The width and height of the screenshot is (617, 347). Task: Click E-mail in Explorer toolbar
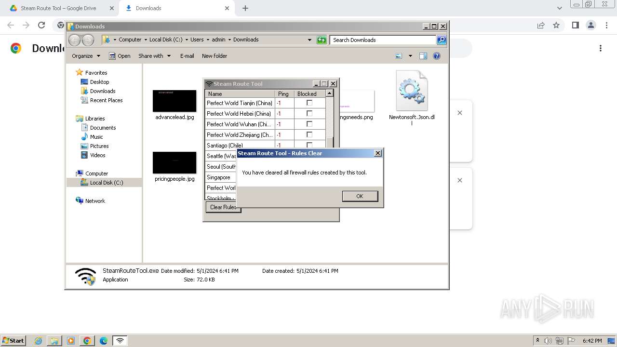click(x=187, y=56)
